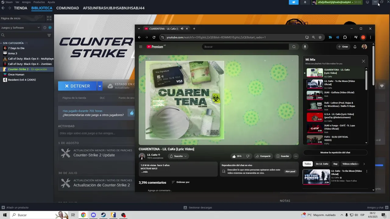Open YouTube hamburger guide menu
This screenshot has width=390, height=219.
point(141,47)
